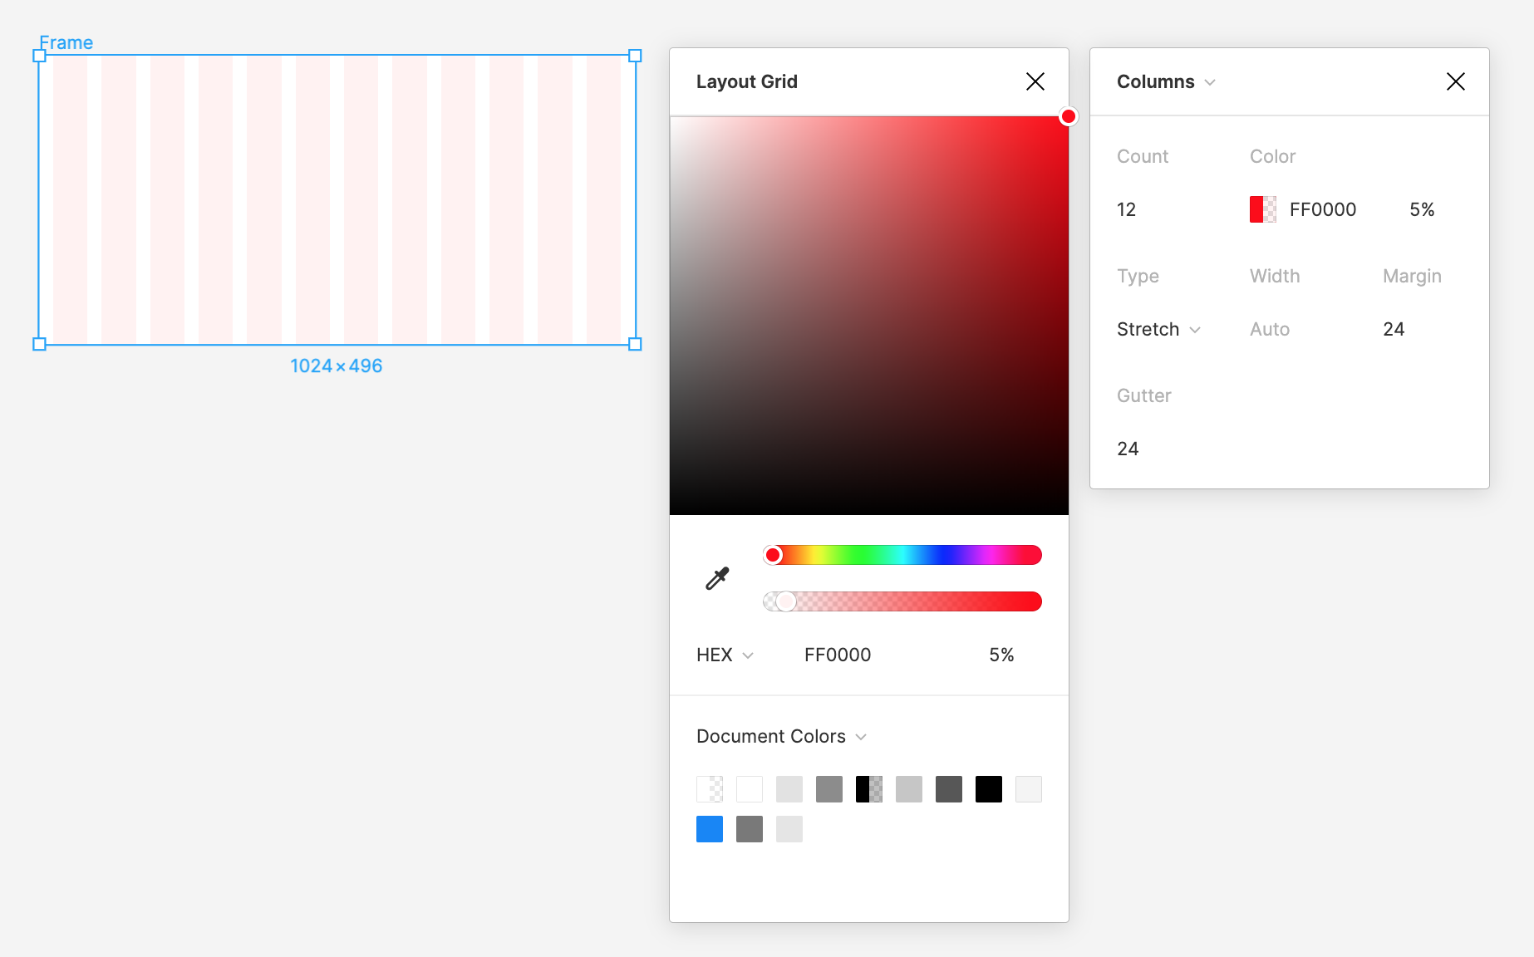Select the blue document color swatch

click(x=710, y=829)
